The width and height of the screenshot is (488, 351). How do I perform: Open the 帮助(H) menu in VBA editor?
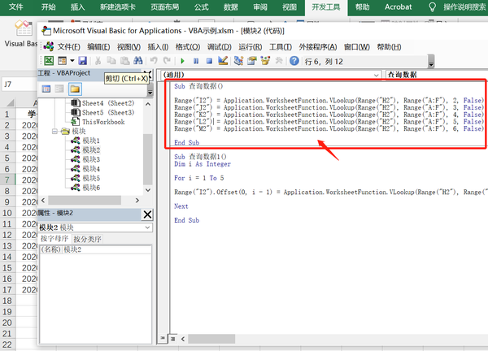point(389,47)
